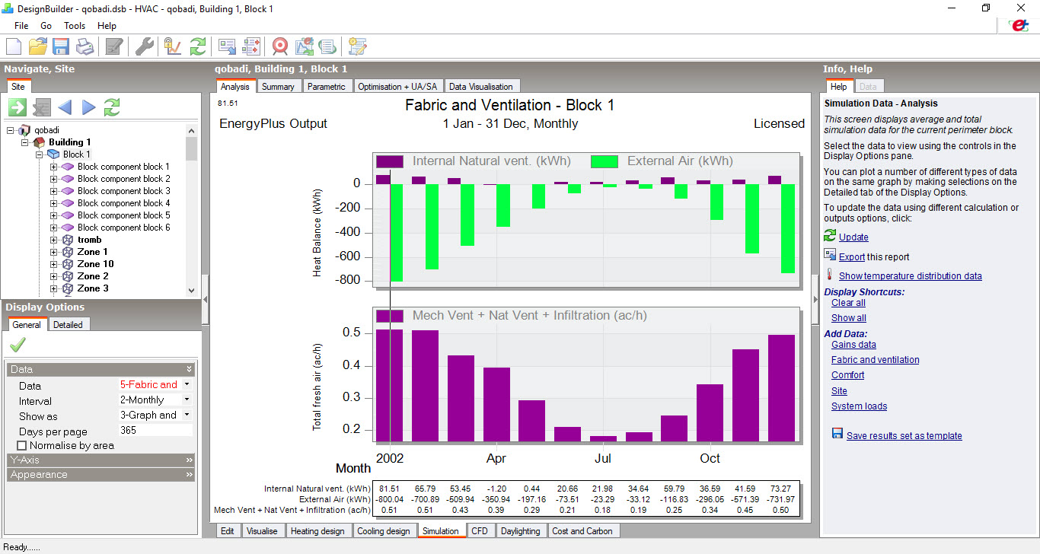Switch to the Summary tab
This screenshot has height=554, width=1040.
point(278,87)
